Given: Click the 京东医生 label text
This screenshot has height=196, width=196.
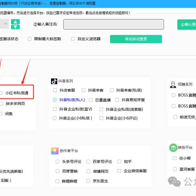Looking at the screenshot, I should click(x=100, y=181).
